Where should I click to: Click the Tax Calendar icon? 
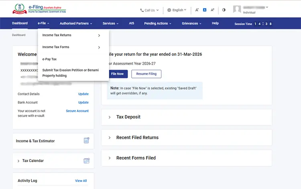tap(87, 161)
